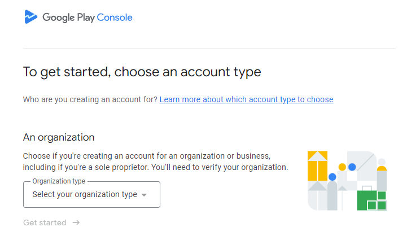Click the "Who are you creating an account for?" text

pos(90,99)
